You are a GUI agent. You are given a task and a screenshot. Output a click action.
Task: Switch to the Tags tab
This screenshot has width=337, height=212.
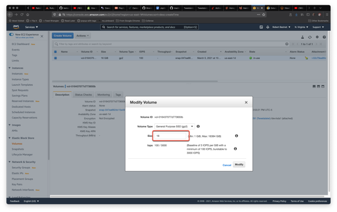click(118, 95)
